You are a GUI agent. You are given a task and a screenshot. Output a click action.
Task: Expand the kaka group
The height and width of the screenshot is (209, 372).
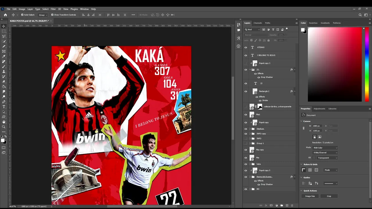[x=250, y=164]
